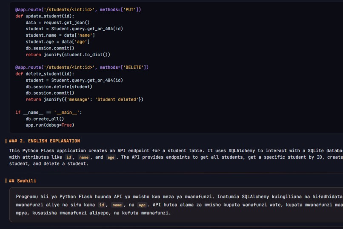Image resolution: width=343 pixels, height=229 pixels.
Task: Click 'data = request.get_json()' line
Action: [x=57, y=23]
